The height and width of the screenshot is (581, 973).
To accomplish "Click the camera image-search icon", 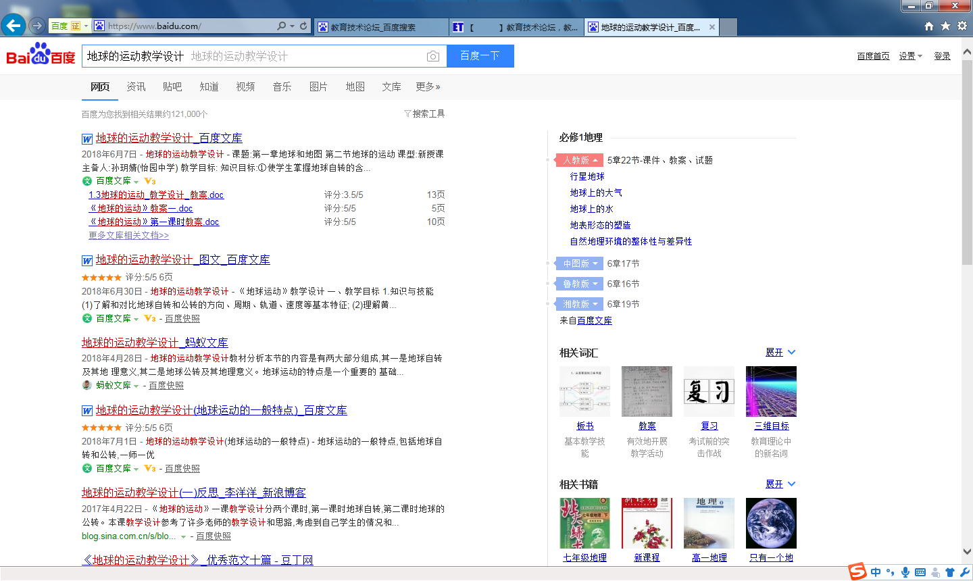I will tap(433, 56).
